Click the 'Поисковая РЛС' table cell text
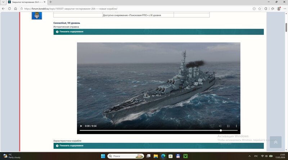The width and height of the screenshot is (288, 160). tap(132, 15)
